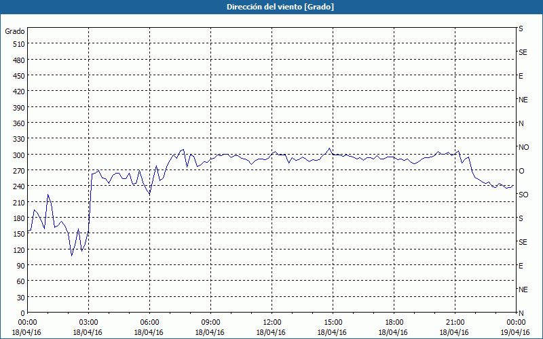Select the 510 value on the degree axis

pos(19,44)
